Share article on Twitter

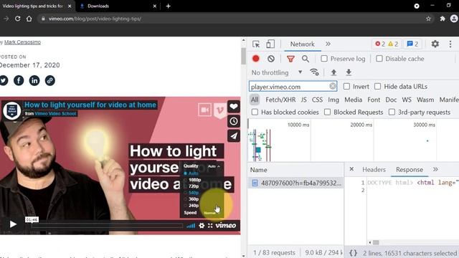pos(4,80)
